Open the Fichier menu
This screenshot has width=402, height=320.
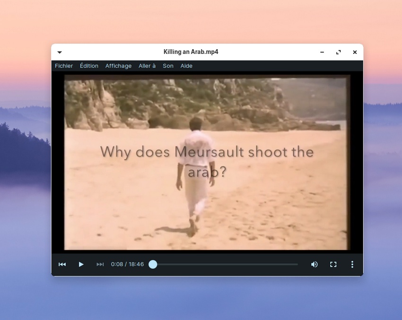(x=64, y=66)
